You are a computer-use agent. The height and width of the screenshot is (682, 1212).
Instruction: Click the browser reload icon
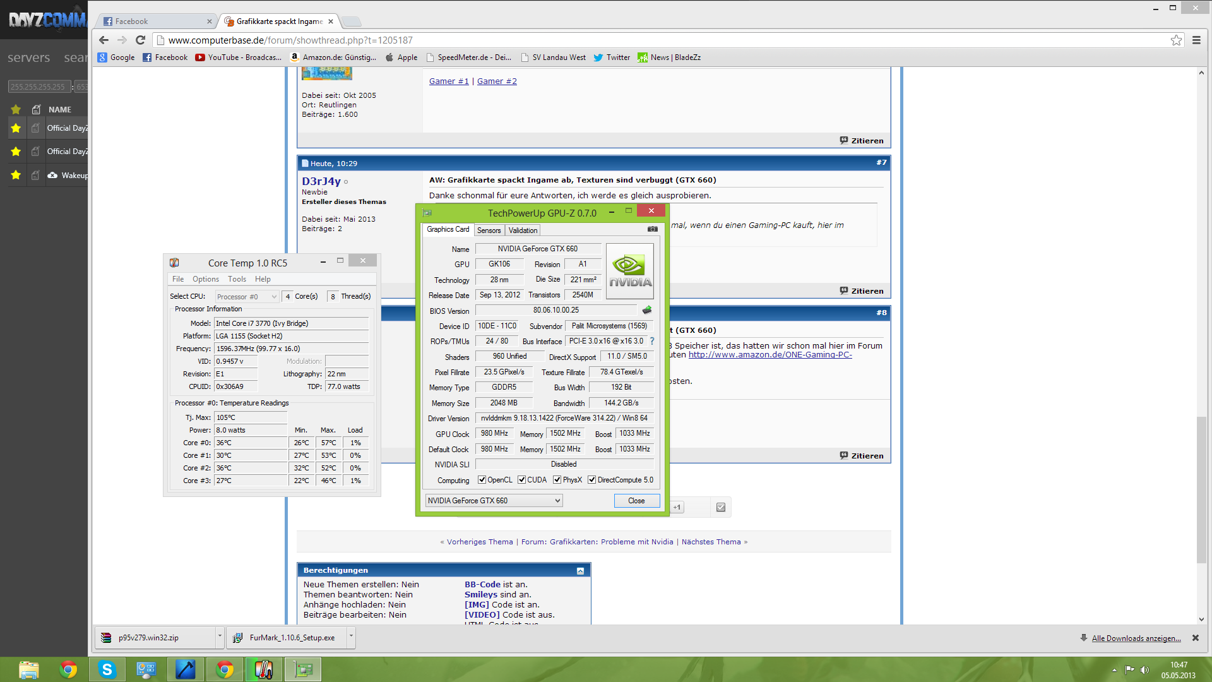pyautogui.click(x=141, y=40)
